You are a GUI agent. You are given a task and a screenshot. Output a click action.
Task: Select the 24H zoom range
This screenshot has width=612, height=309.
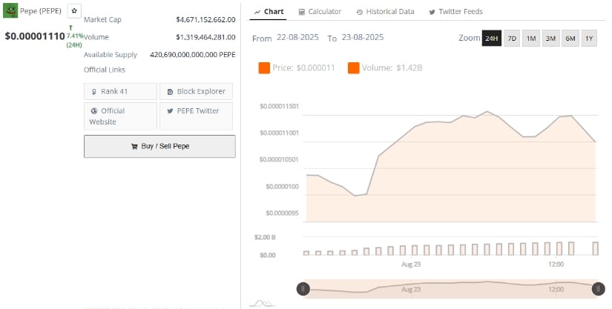pyautogui.click(x=492, y=39)
